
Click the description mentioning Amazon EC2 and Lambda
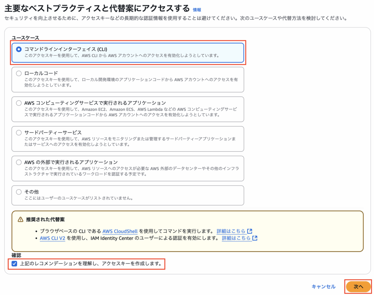(x=131, y=112)
